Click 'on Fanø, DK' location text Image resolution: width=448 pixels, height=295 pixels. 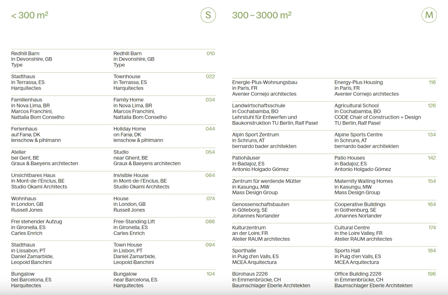coord(127,135)
